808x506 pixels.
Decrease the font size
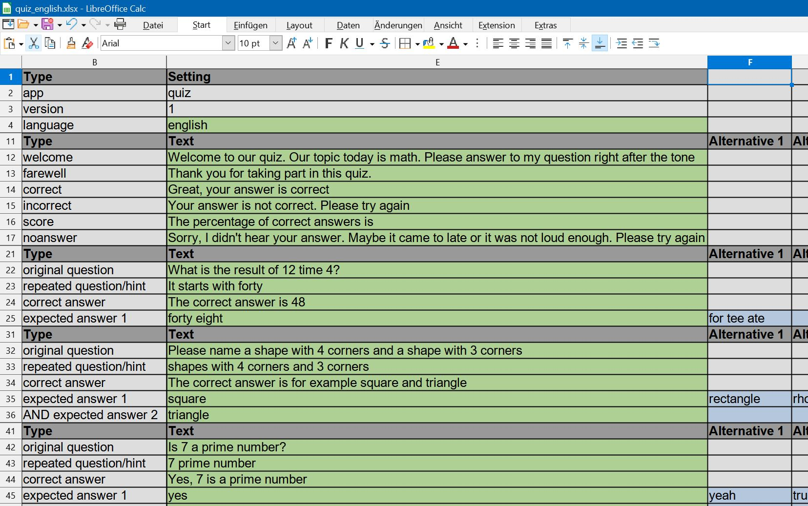pyautogui.click(x=308, y=43)
